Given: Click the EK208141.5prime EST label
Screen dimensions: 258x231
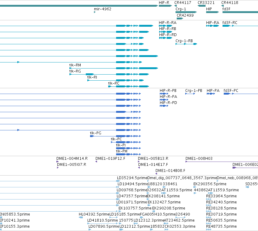Looking at the screenshot, I should click(163, 196).
